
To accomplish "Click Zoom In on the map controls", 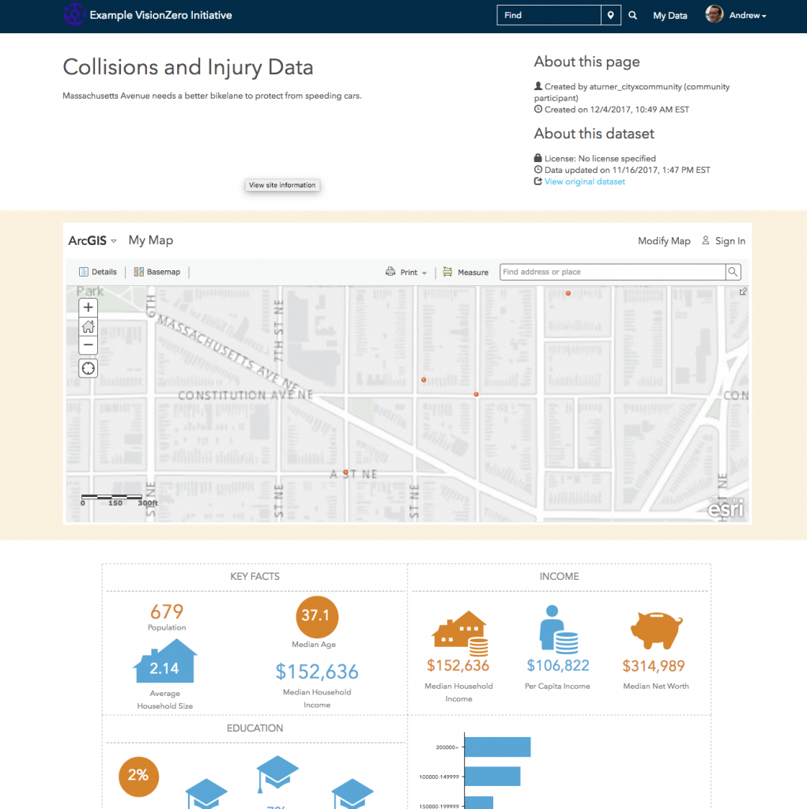I will [88, 307].
